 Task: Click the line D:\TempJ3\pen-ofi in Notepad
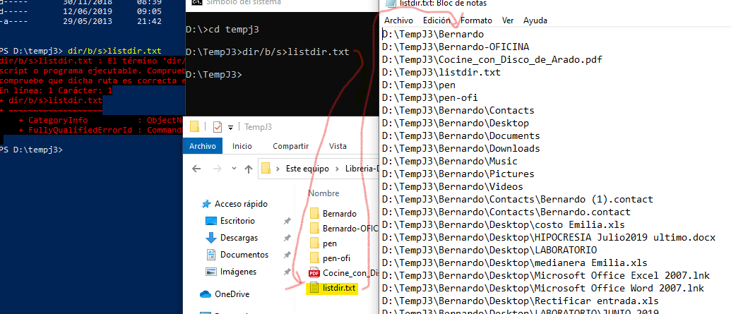[x=429, y=98]
